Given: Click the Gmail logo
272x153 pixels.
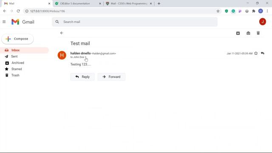Looking at the screenshot, I should tap(23, 22).
